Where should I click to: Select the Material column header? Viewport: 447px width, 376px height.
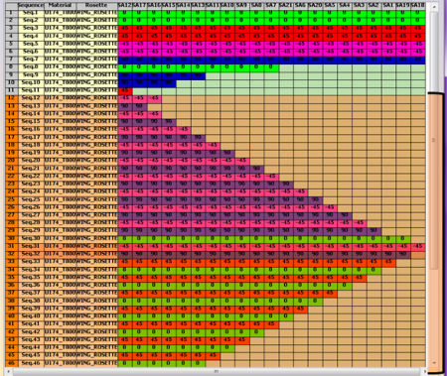(x=60, y=6)
